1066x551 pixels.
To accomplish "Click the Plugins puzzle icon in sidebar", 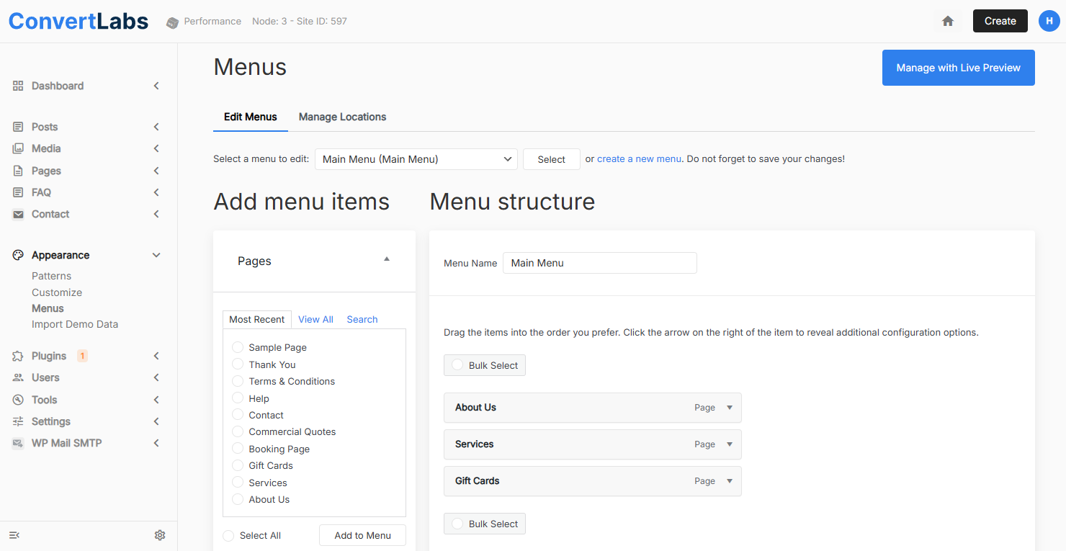I will (x=18, y=356).
